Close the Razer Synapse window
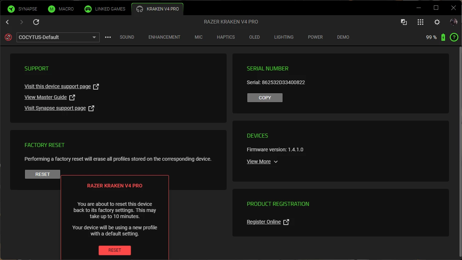Screen dimensions: 462x260 click(x=453, y=8)
